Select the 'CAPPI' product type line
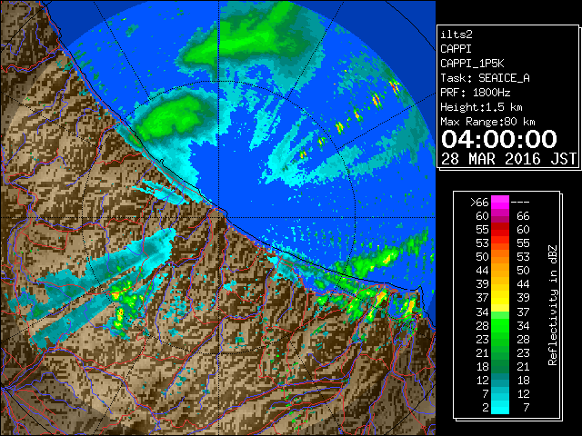The width and height of the screenshot is (582, 436). tap(456, 49)
